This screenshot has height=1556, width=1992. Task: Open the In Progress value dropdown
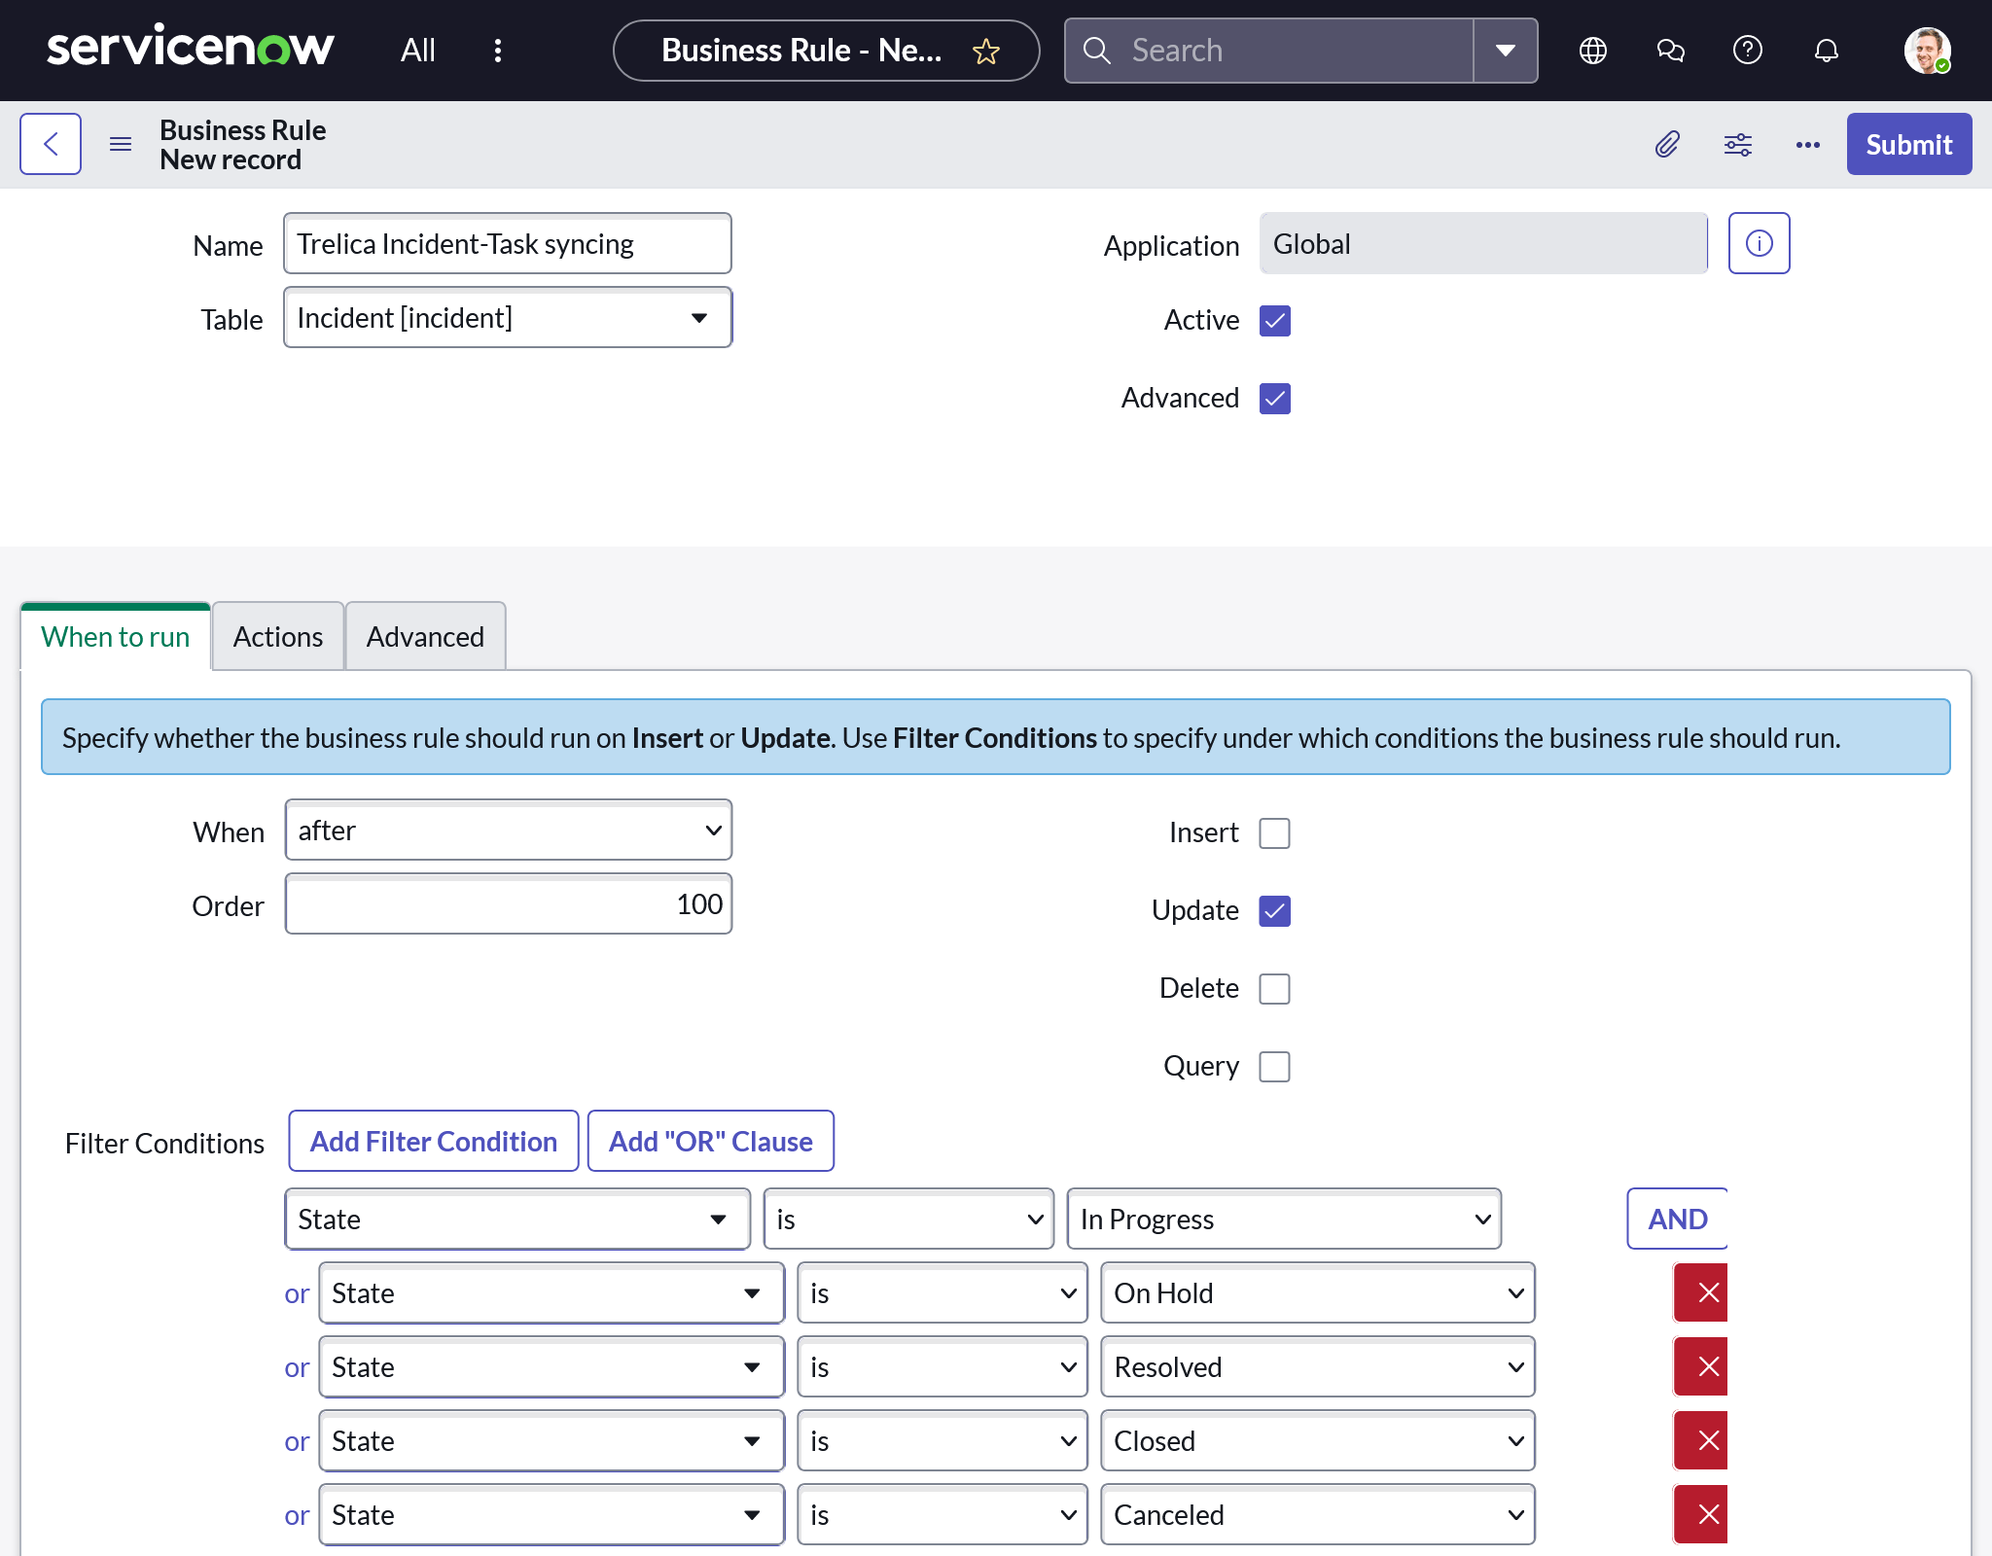(x=1284, y=1219)
